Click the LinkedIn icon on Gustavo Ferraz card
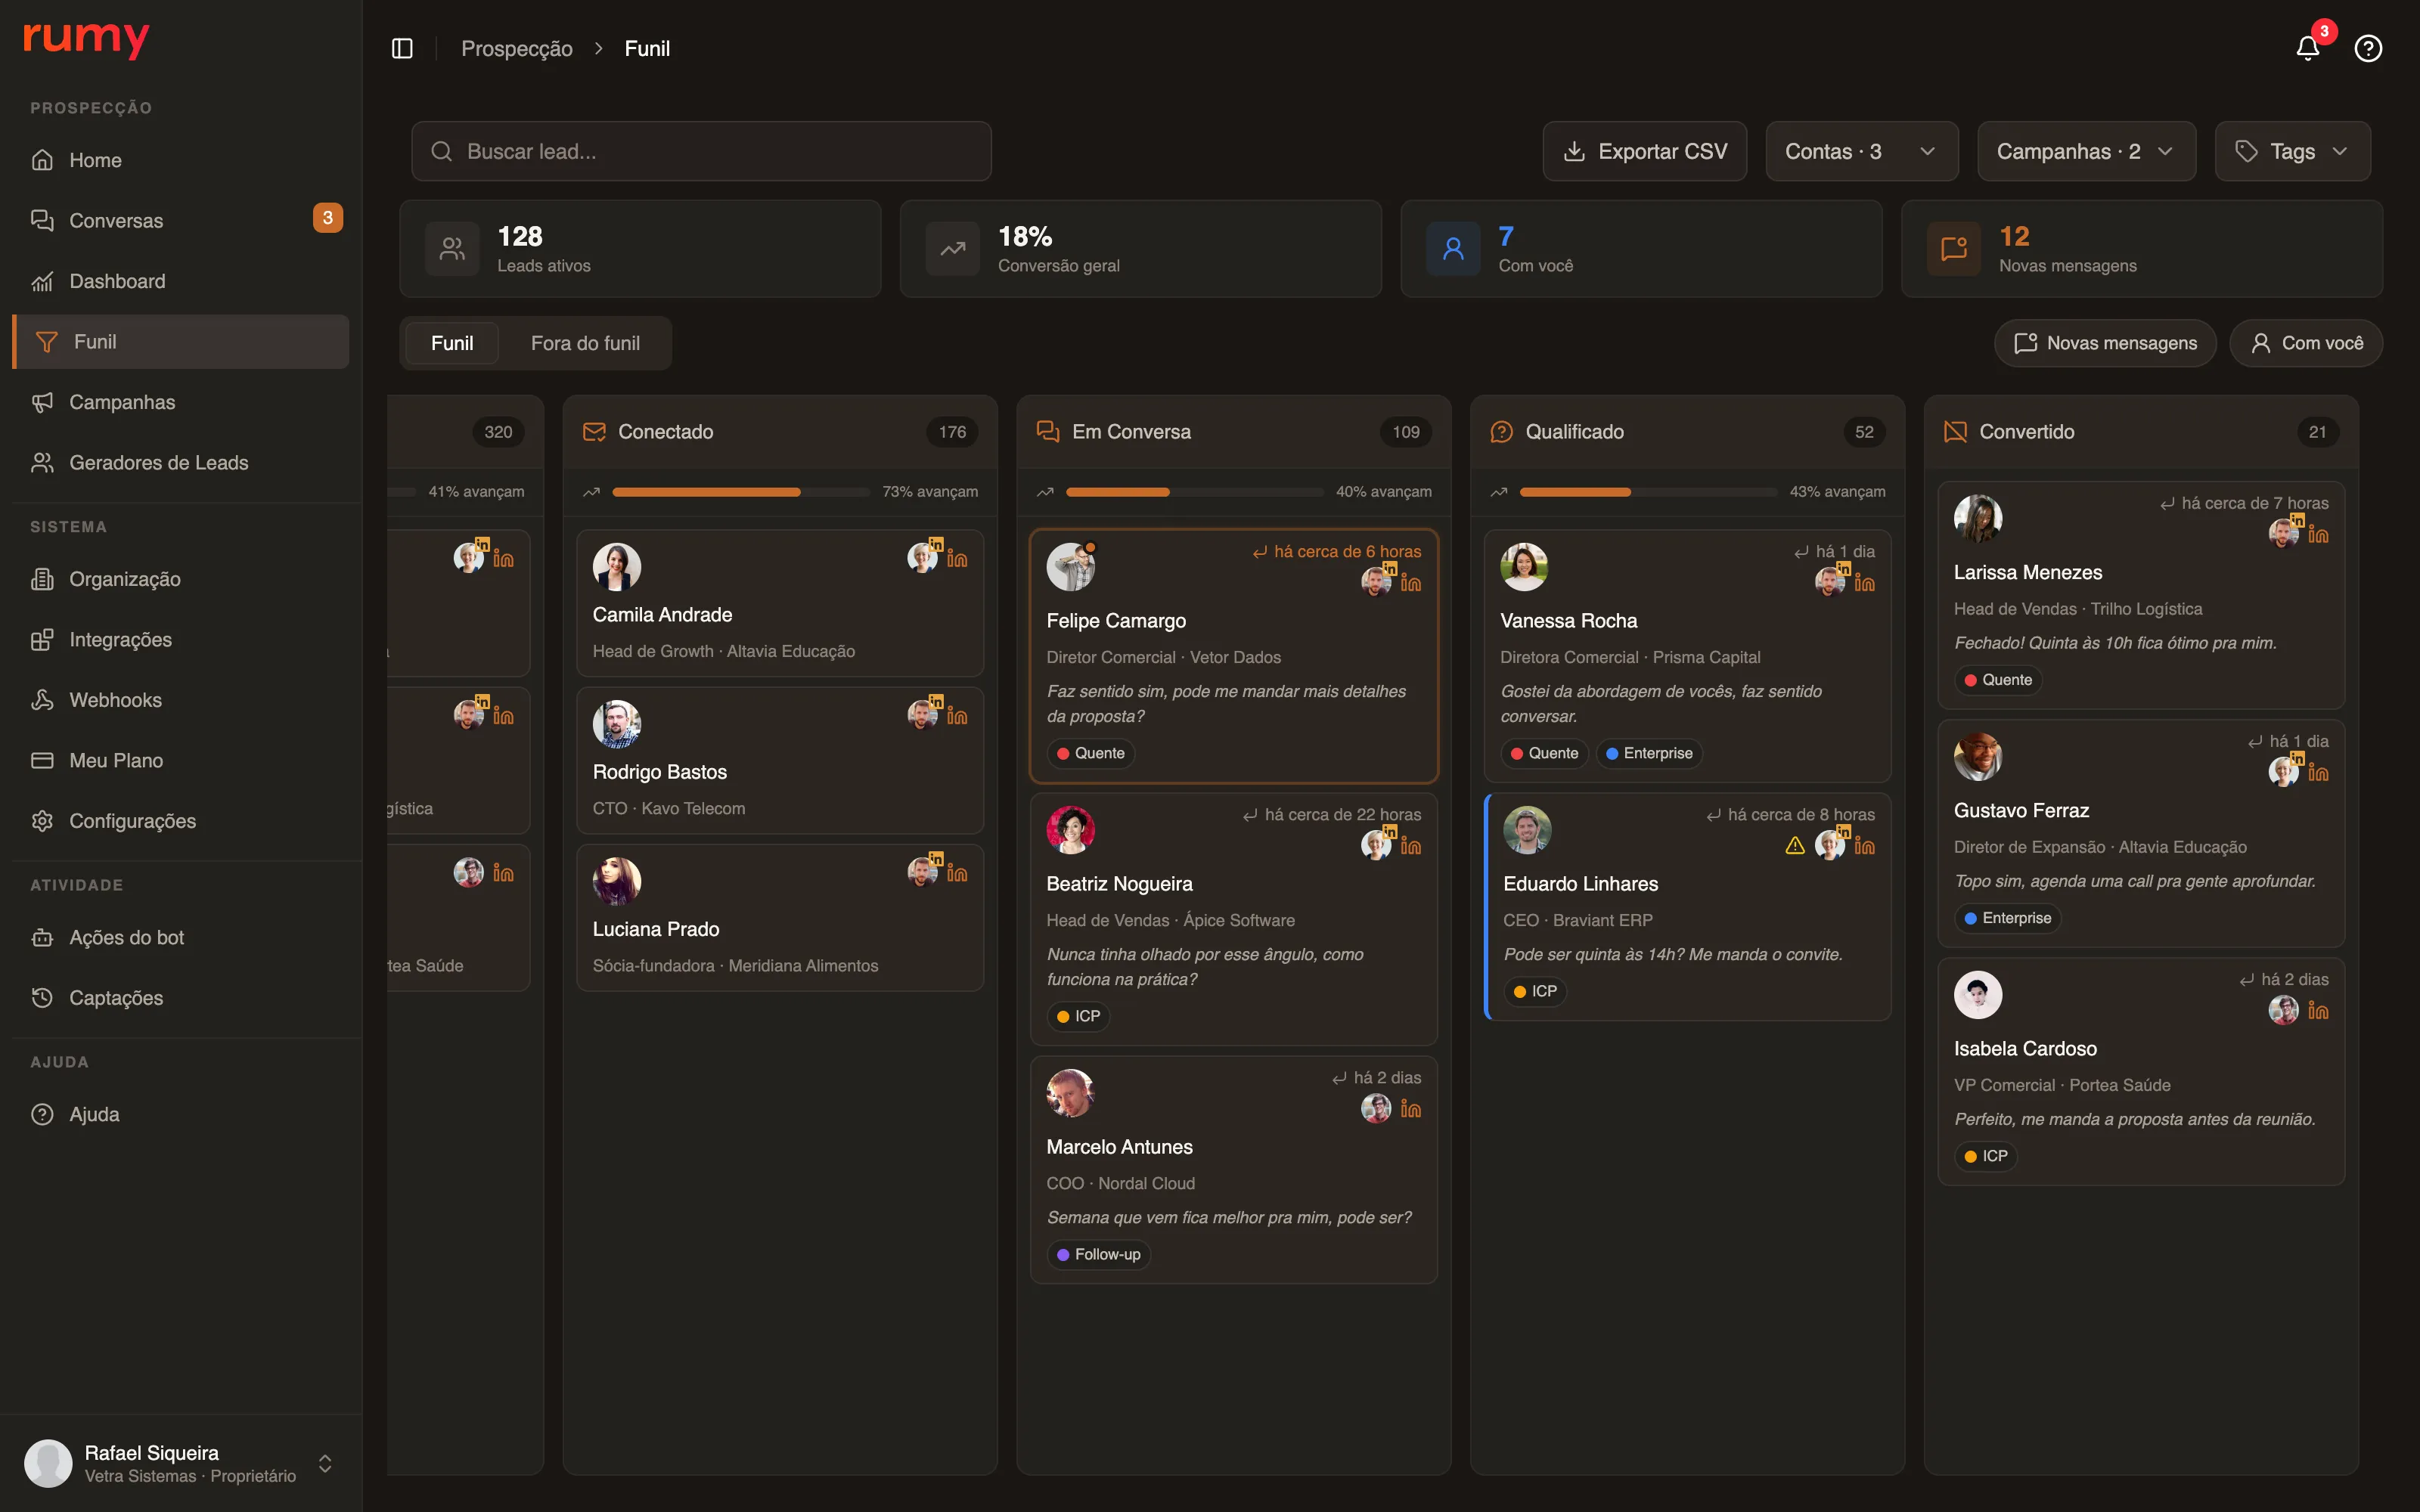 2318,772
